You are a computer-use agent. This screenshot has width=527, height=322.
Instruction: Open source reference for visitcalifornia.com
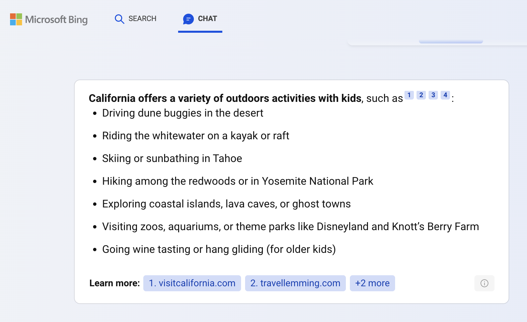tap(192, 283)
